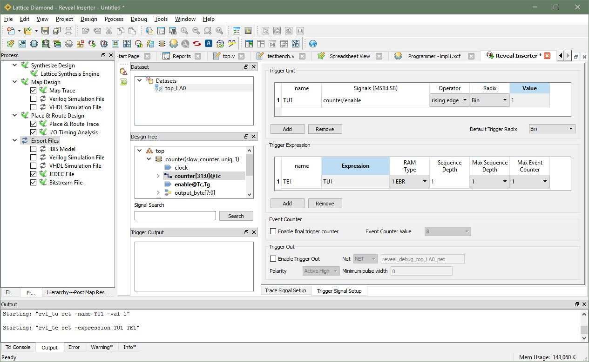Open Spreadsheet View from pencil toolbar icon
Image resolution: width=589 pixels, height=362 pixels.
click(x=11, y=44)
